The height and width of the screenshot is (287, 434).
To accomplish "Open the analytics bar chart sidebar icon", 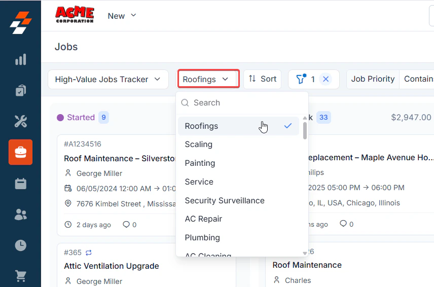I will [20, 59].
